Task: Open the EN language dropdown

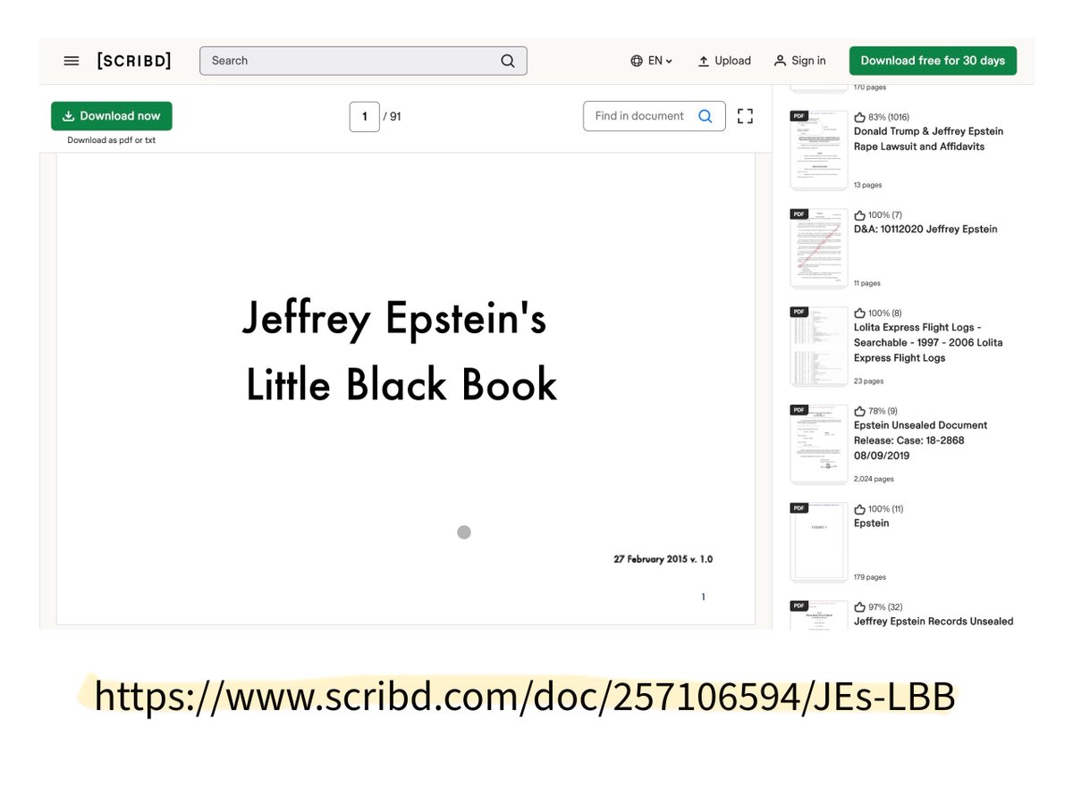Action: 660,61
